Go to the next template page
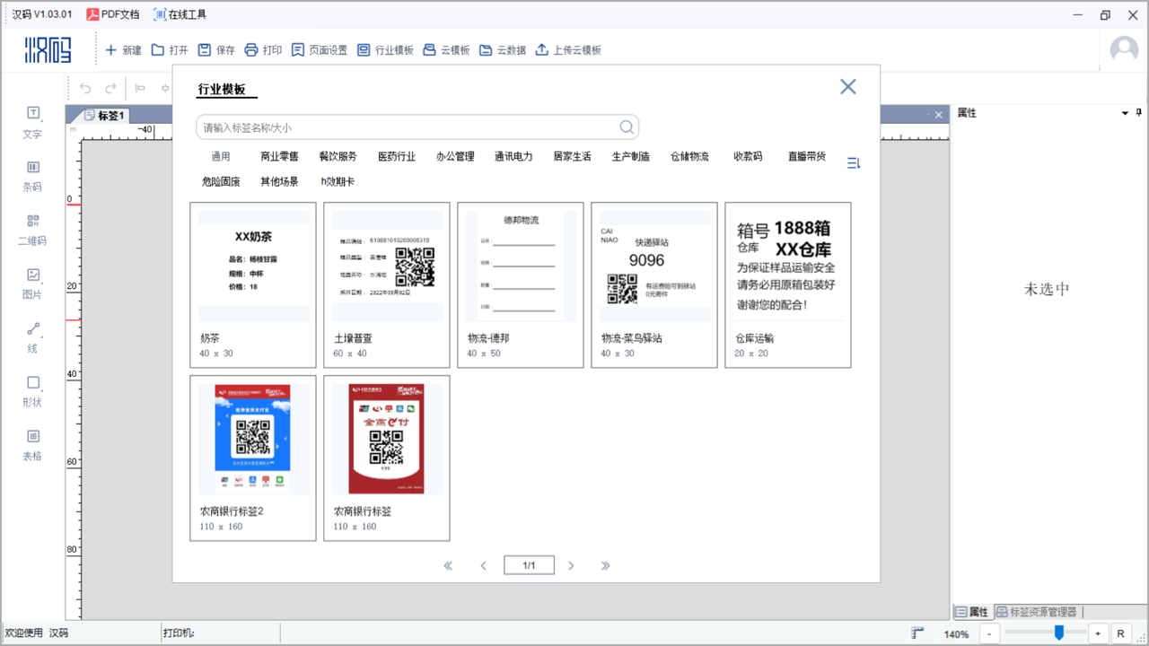 click(x=572, y=565)
